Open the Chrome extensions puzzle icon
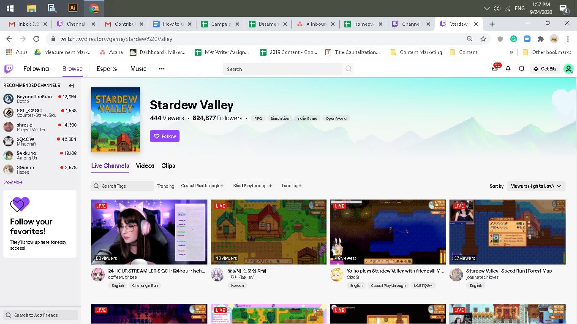The width and height of the screenshot is (577, 324). coord(540,39)
